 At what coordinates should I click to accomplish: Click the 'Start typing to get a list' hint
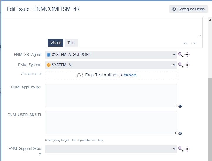[x=74, y=140]
